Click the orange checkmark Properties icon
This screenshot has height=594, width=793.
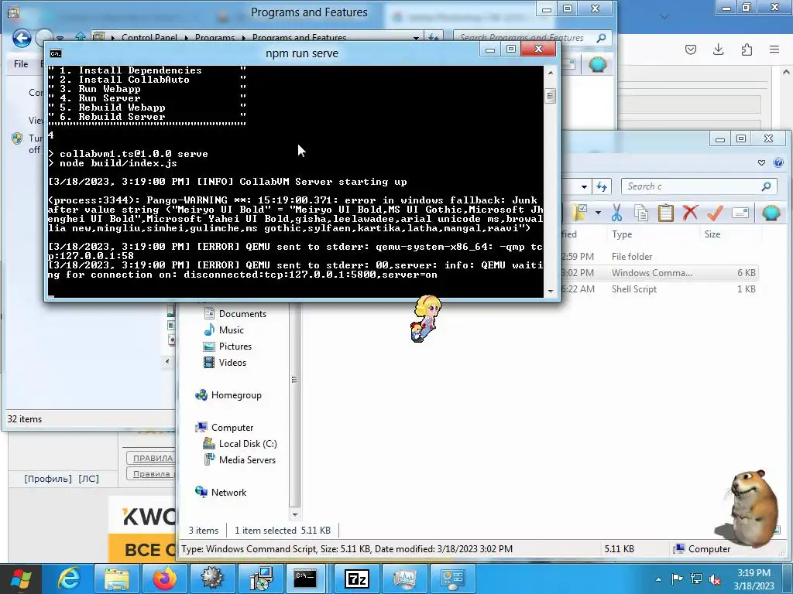715,213
